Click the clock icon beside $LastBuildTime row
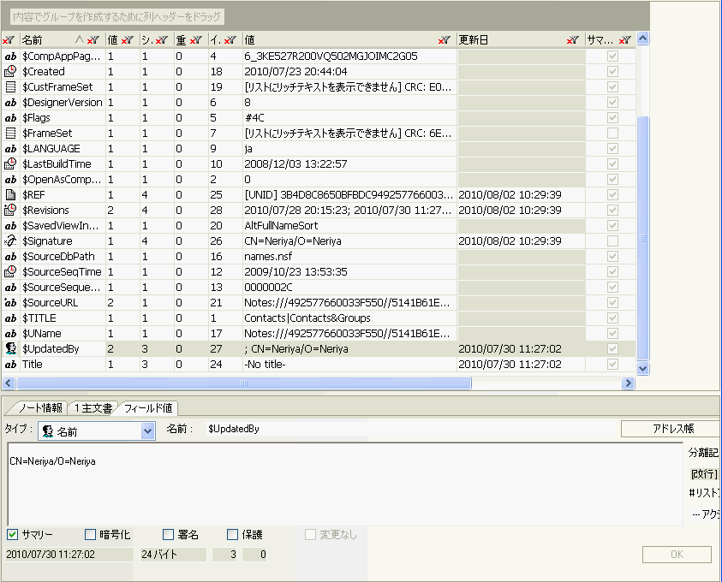 (9, 163)
